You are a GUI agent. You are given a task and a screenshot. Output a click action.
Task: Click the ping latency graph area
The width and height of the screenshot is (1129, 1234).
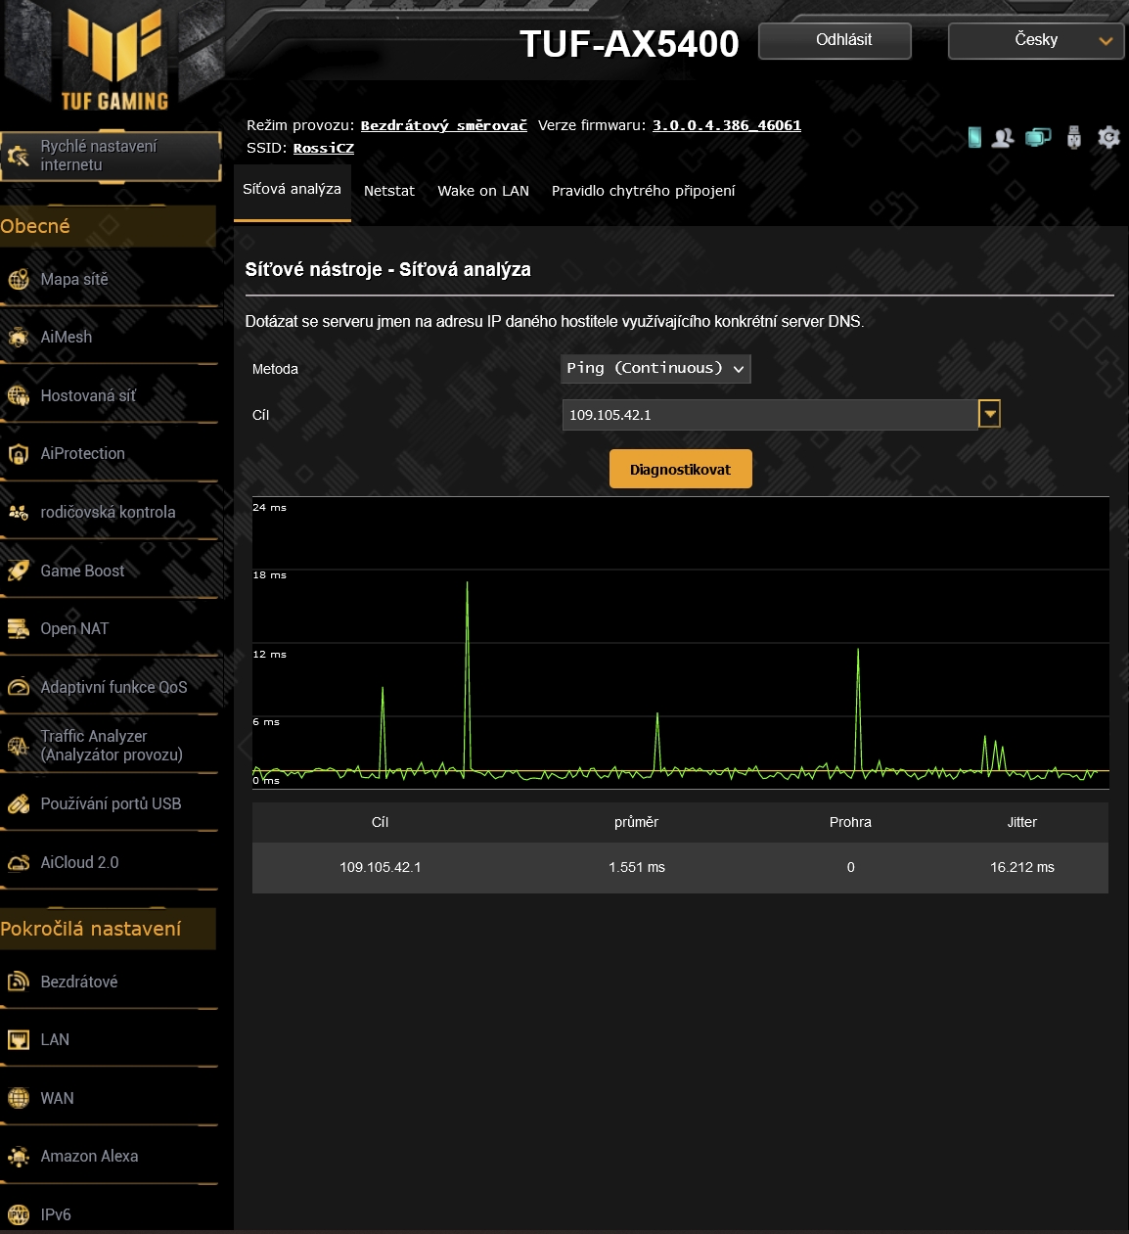[x=680, y=643]
